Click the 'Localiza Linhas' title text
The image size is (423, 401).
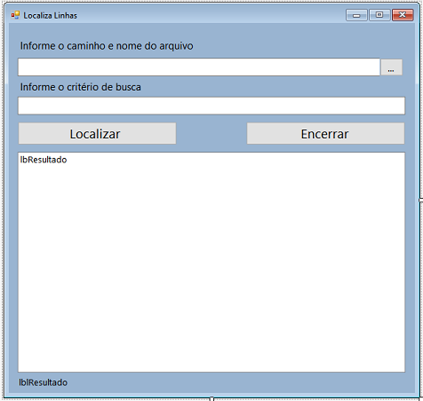coord(51,15)
